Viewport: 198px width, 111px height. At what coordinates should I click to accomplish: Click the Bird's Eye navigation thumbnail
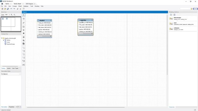click(x=11, y=24)
